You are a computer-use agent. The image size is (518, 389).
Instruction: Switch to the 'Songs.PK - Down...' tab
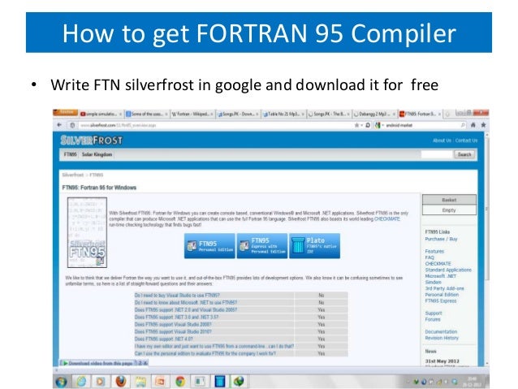point(238,114)
